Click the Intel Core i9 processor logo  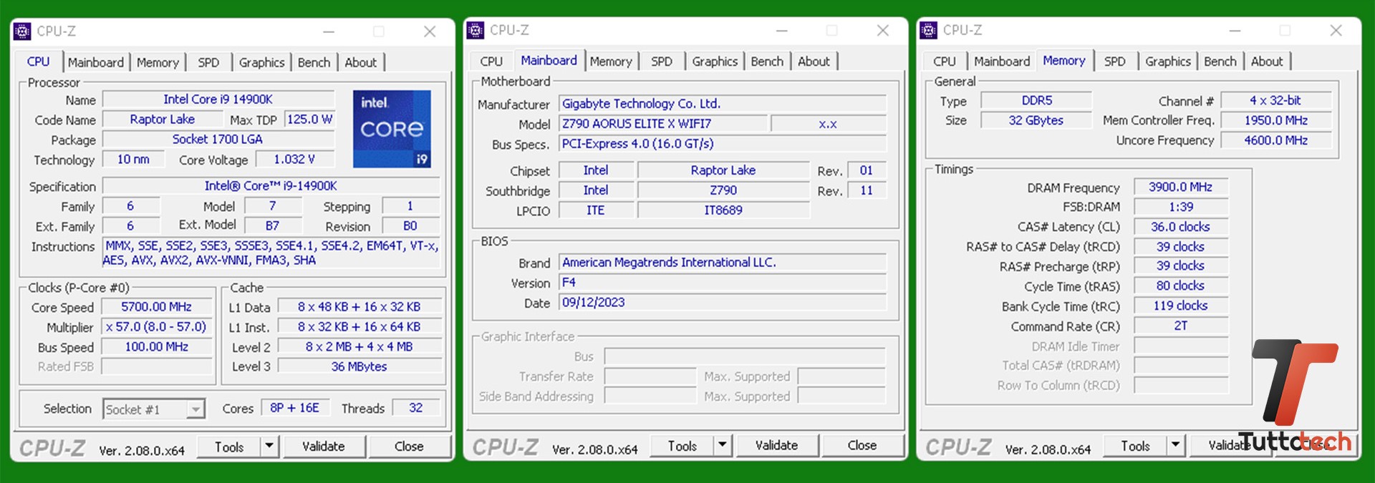point(392,129)
